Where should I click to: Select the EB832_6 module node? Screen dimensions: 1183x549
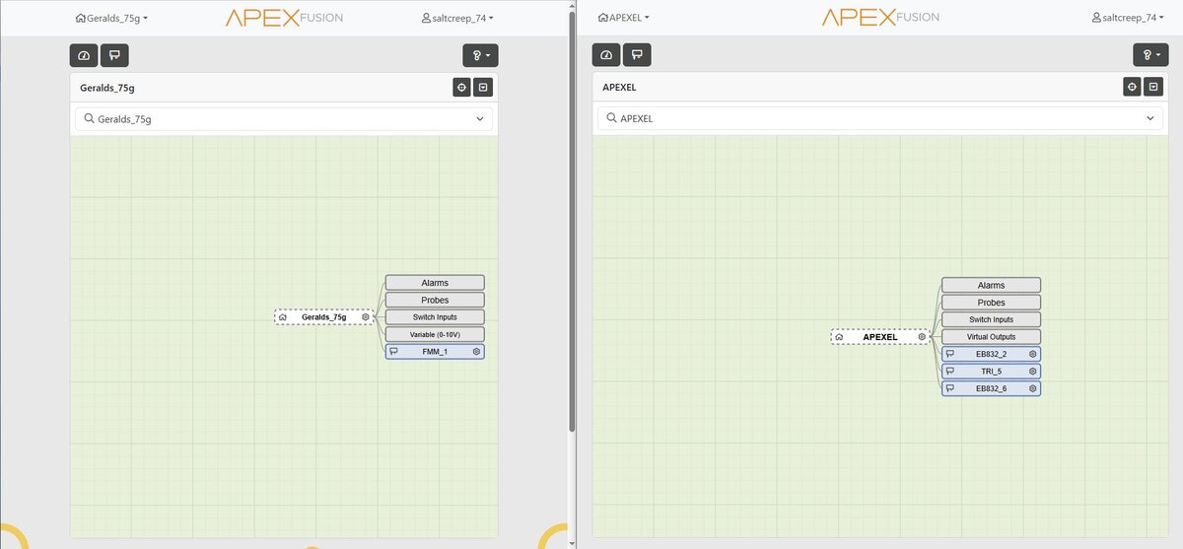(991, 388)
